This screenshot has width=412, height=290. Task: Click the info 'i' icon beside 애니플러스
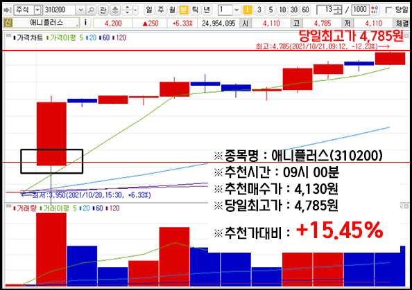(x=85, y=23)
